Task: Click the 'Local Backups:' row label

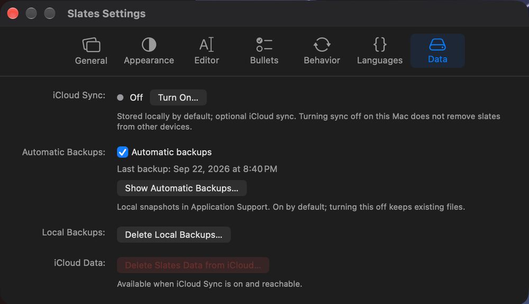Action: tap(74, 233)
